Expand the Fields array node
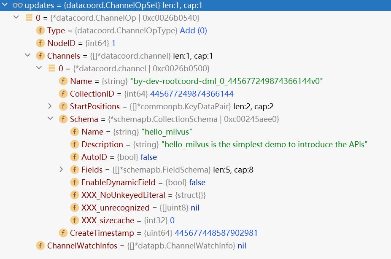The width and height of the screenshot is (391, 259). pyautogui.click(x=62, y=170)
